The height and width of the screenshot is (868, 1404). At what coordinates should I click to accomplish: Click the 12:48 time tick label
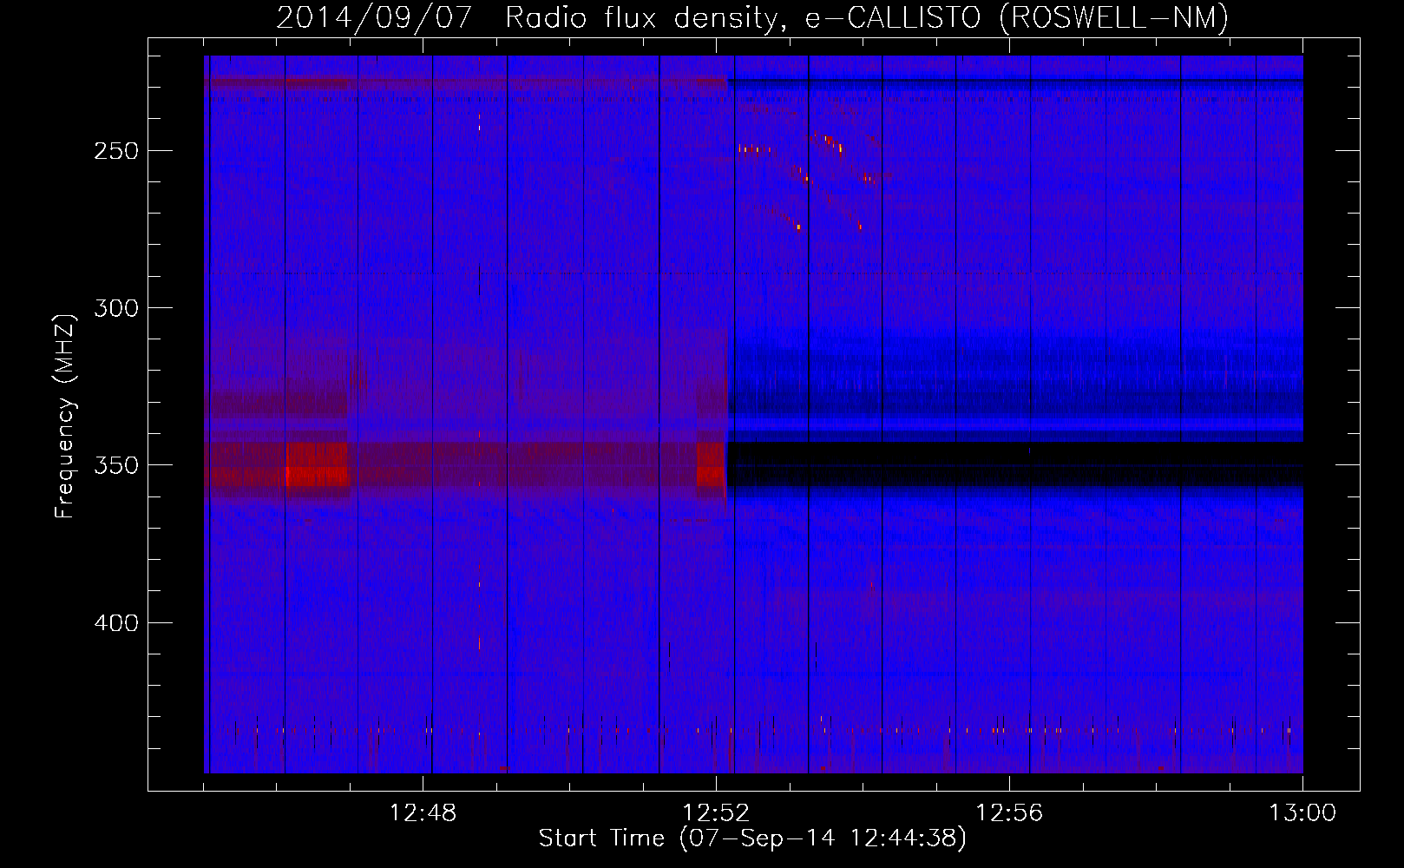click(x=423, y=813)
